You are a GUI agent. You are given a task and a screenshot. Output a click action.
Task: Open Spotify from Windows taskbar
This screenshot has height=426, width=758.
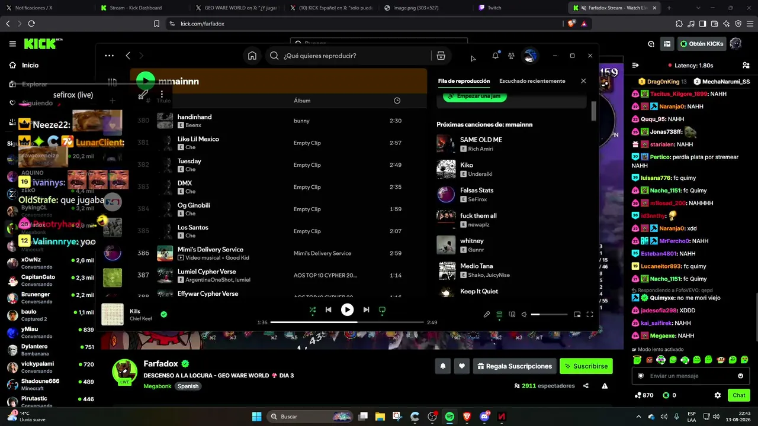pos(449,417)
